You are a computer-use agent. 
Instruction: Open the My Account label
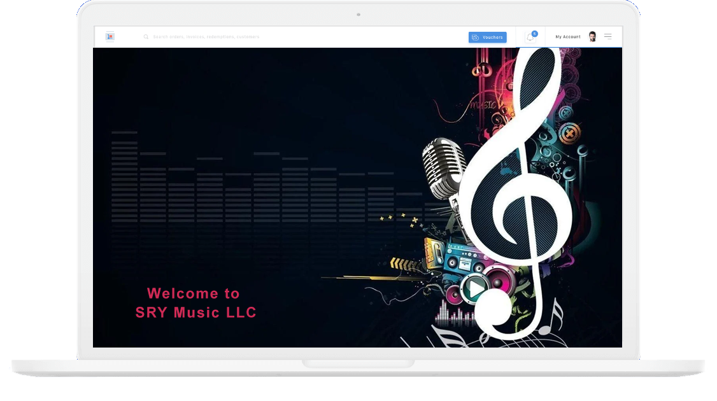(568, 36)
